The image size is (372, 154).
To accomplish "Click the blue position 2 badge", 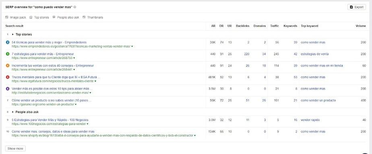I will tap(8, 42).
